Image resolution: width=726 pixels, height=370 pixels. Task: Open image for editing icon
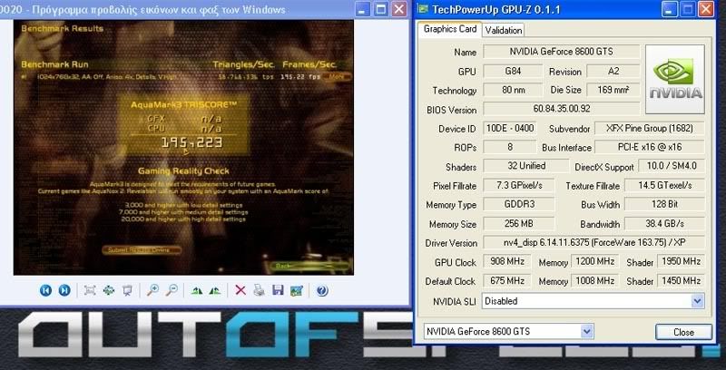(297, 290)
